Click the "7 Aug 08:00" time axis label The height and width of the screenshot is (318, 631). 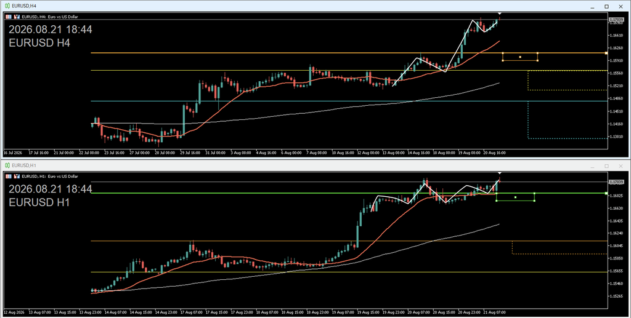pos(317,153)
